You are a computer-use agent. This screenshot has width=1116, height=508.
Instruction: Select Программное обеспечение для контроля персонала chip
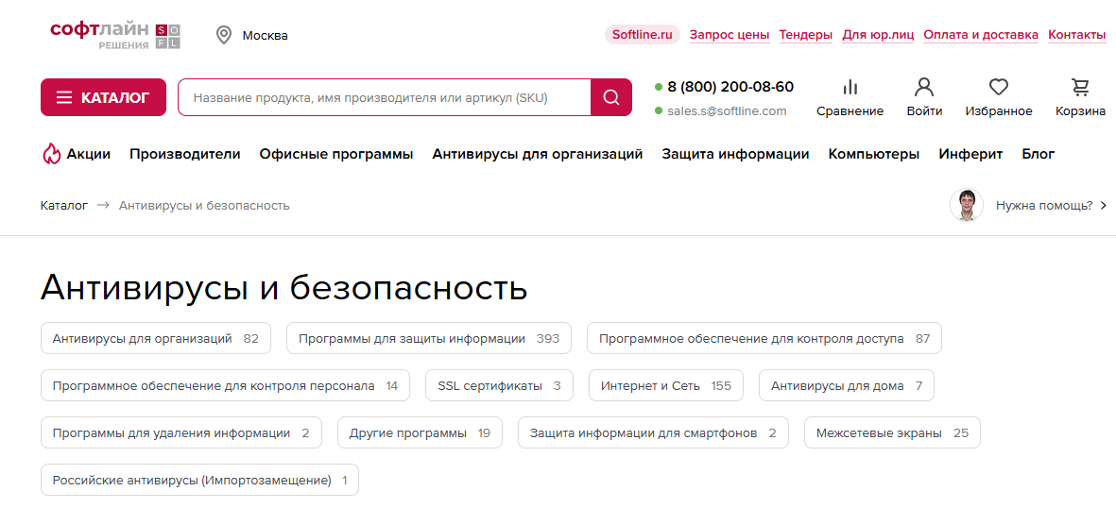[226, 385]
